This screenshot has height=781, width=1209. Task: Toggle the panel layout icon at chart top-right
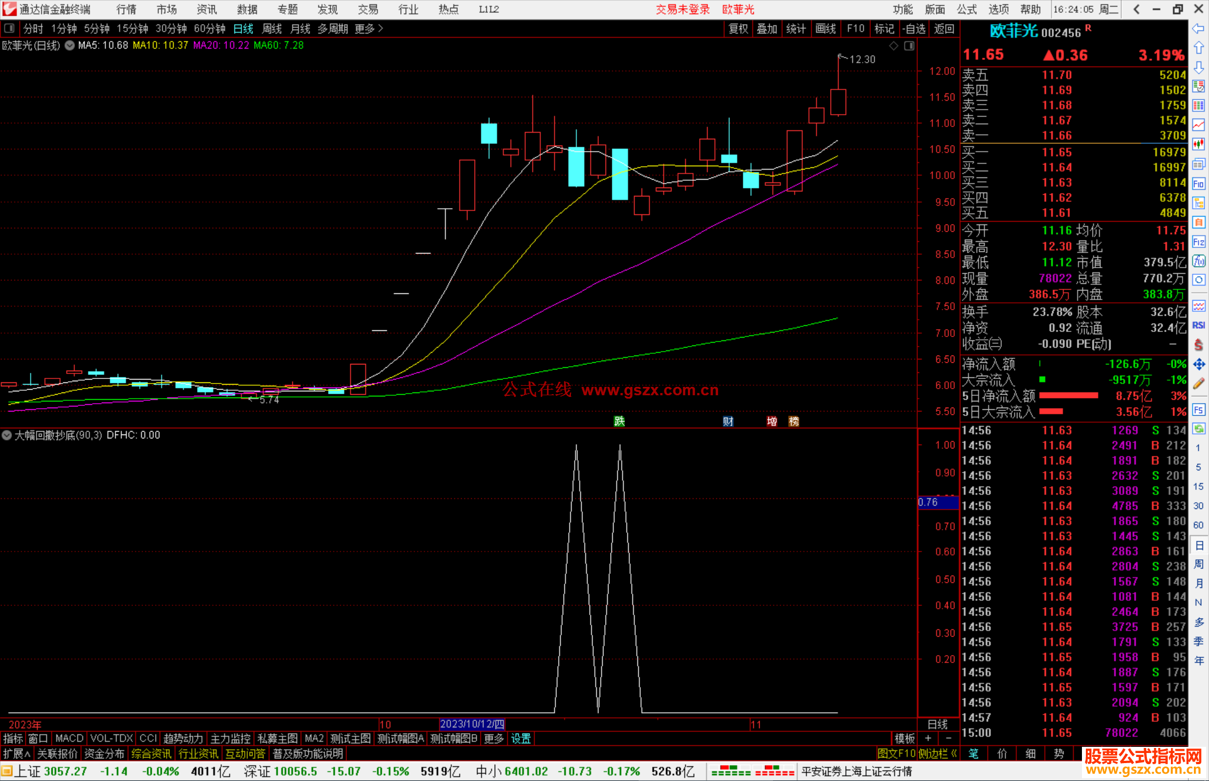(909, 45)
